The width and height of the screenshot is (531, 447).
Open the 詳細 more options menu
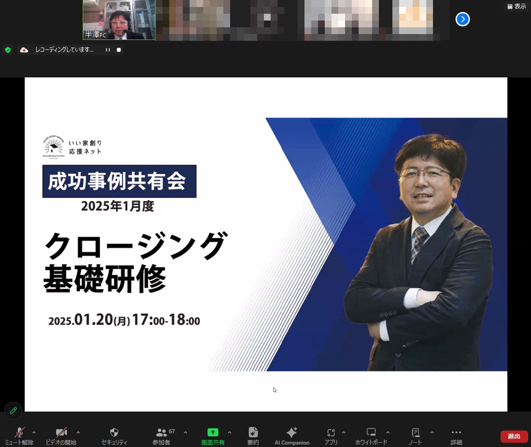[456, 433]
